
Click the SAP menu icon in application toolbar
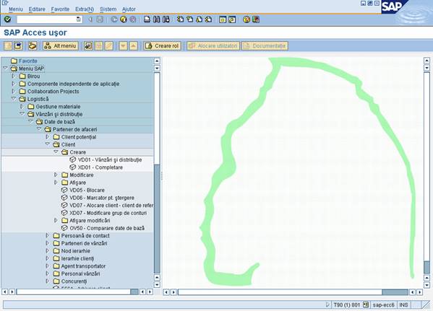coord(18,45)
